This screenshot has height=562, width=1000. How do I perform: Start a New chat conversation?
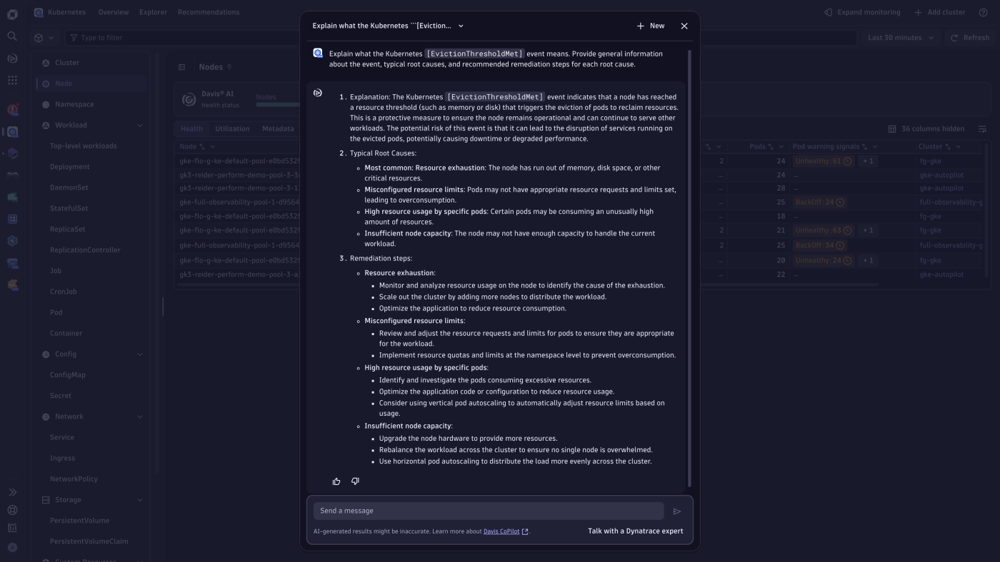point(651,26)
